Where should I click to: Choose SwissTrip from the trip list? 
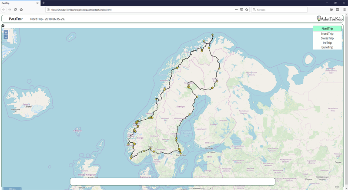coord(327,38)
